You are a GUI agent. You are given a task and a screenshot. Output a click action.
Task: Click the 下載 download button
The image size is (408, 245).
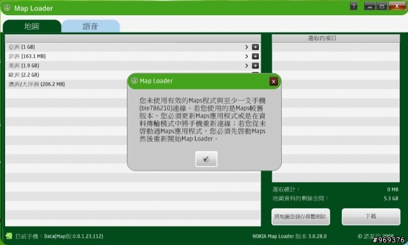point(371,216)
